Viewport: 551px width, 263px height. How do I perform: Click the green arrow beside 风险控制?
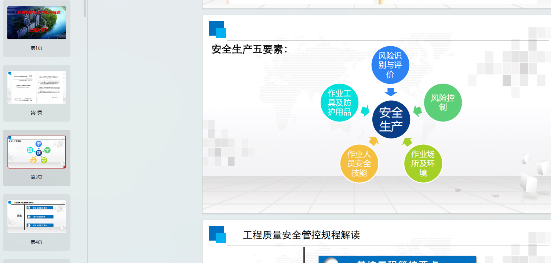point(417,111)
